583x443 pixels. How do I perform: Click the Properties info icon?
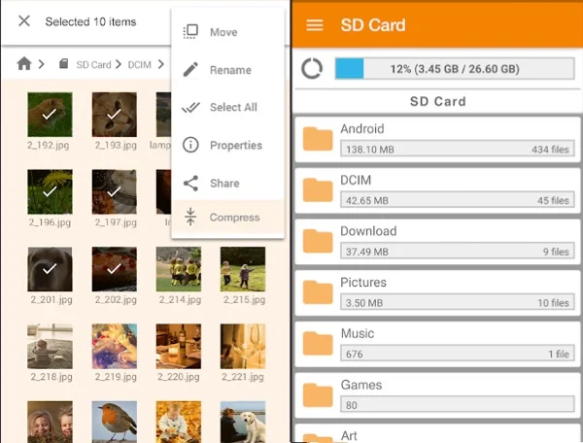click(x=190, y=145)
